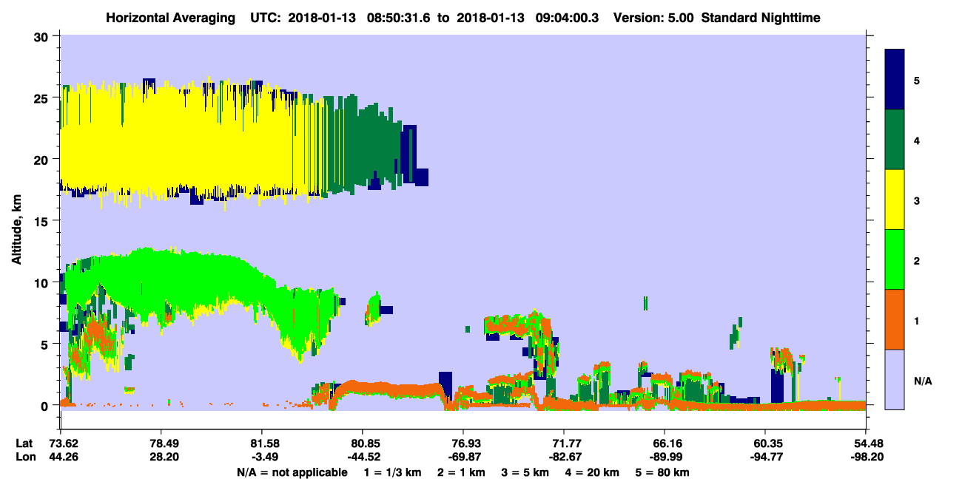Click legend text '2 = 1 km'
The image size is (962, 493).
462,472
